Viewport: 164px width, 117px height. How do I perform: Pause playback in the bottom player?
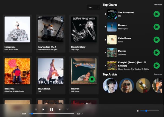click(51, 109)
